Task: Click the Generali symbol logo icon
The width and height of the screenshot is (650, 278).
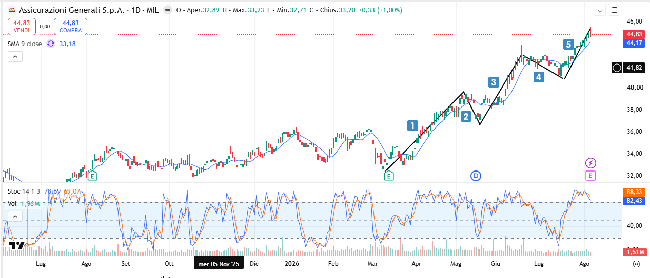Action: pyautogui.click(x=12, y=10)
